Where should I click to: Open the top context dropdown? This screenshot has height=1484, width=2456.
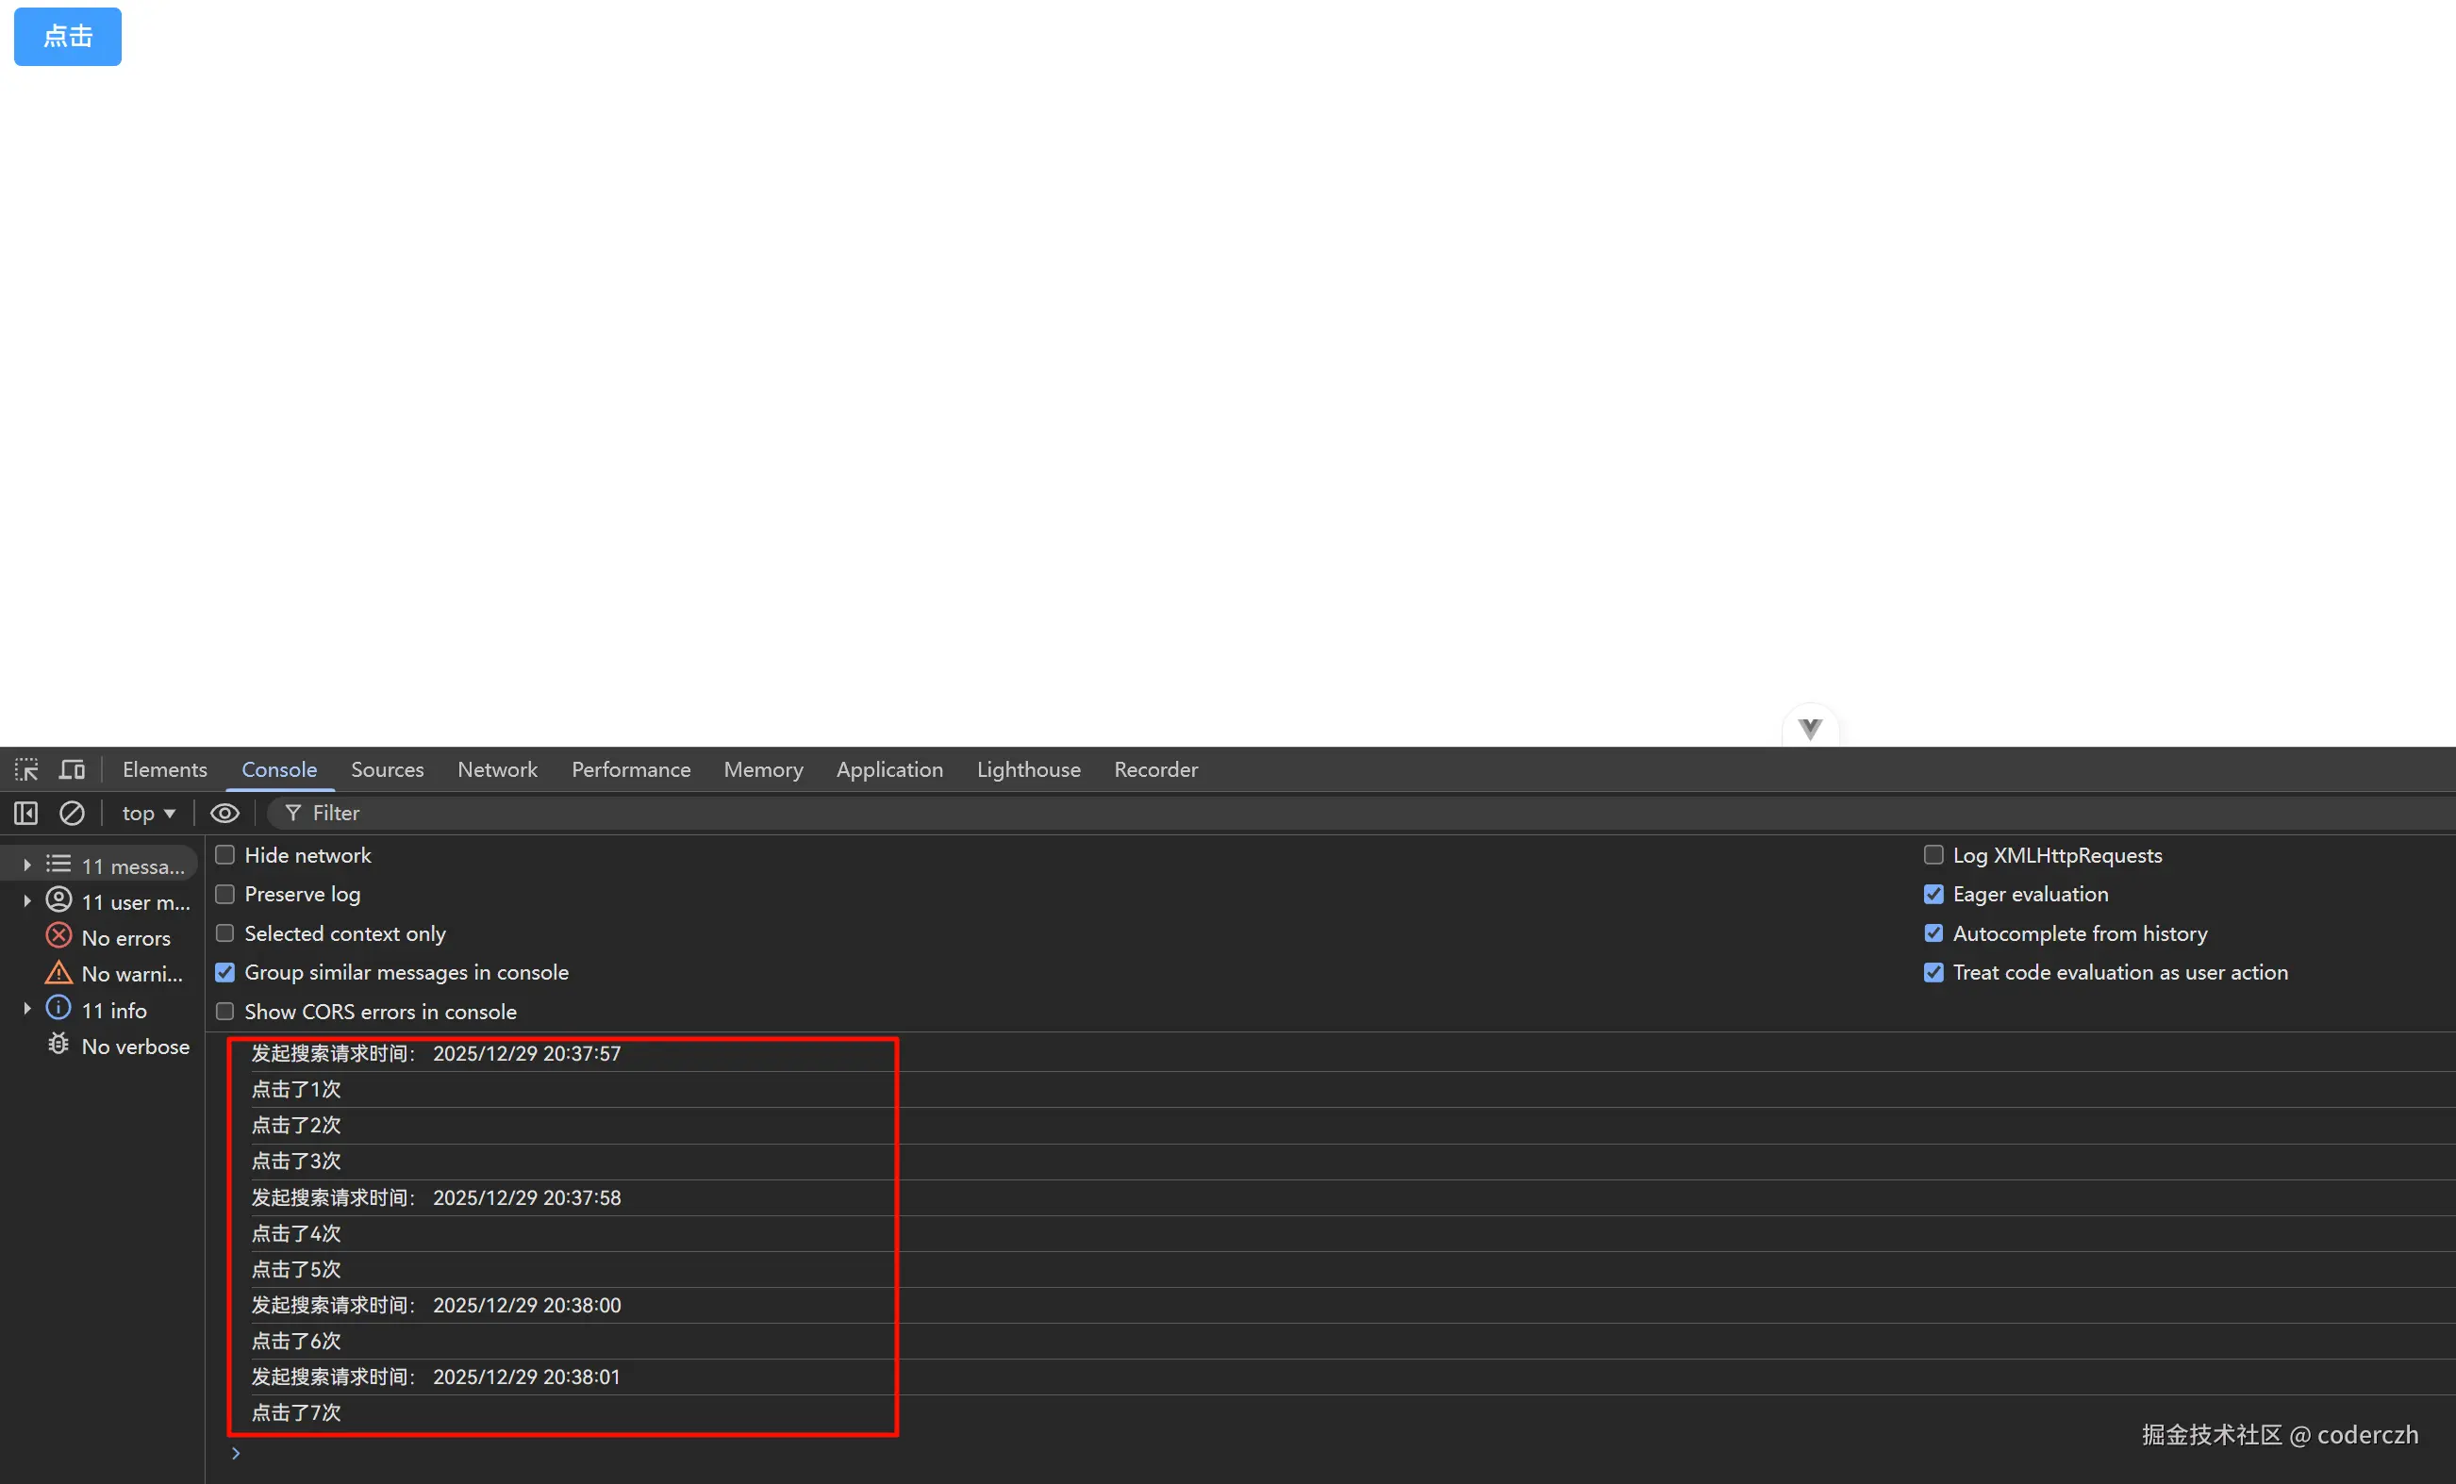click(148, 814)
